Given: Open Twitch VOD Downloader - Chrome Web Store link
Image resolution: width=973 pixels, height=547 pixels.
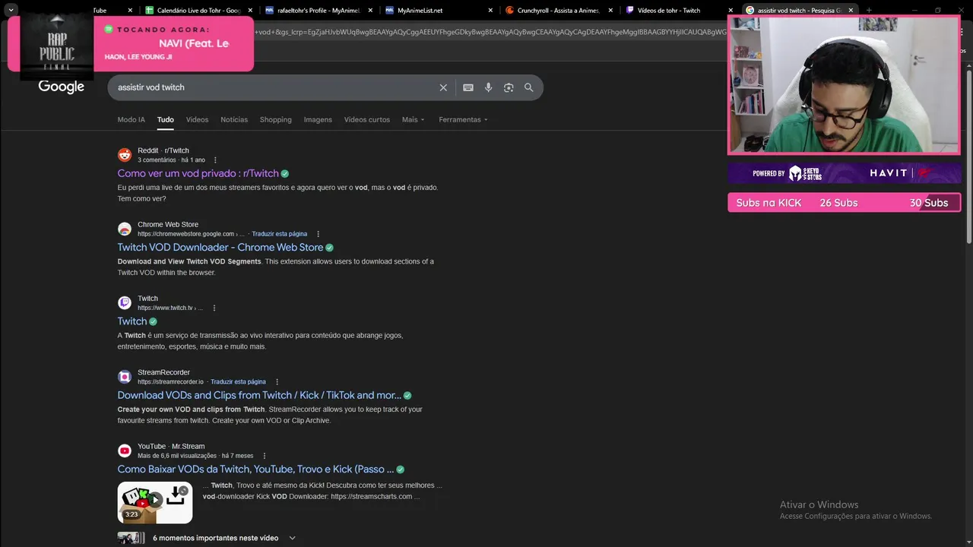Looking at the screenshot, I should point(220,247).
